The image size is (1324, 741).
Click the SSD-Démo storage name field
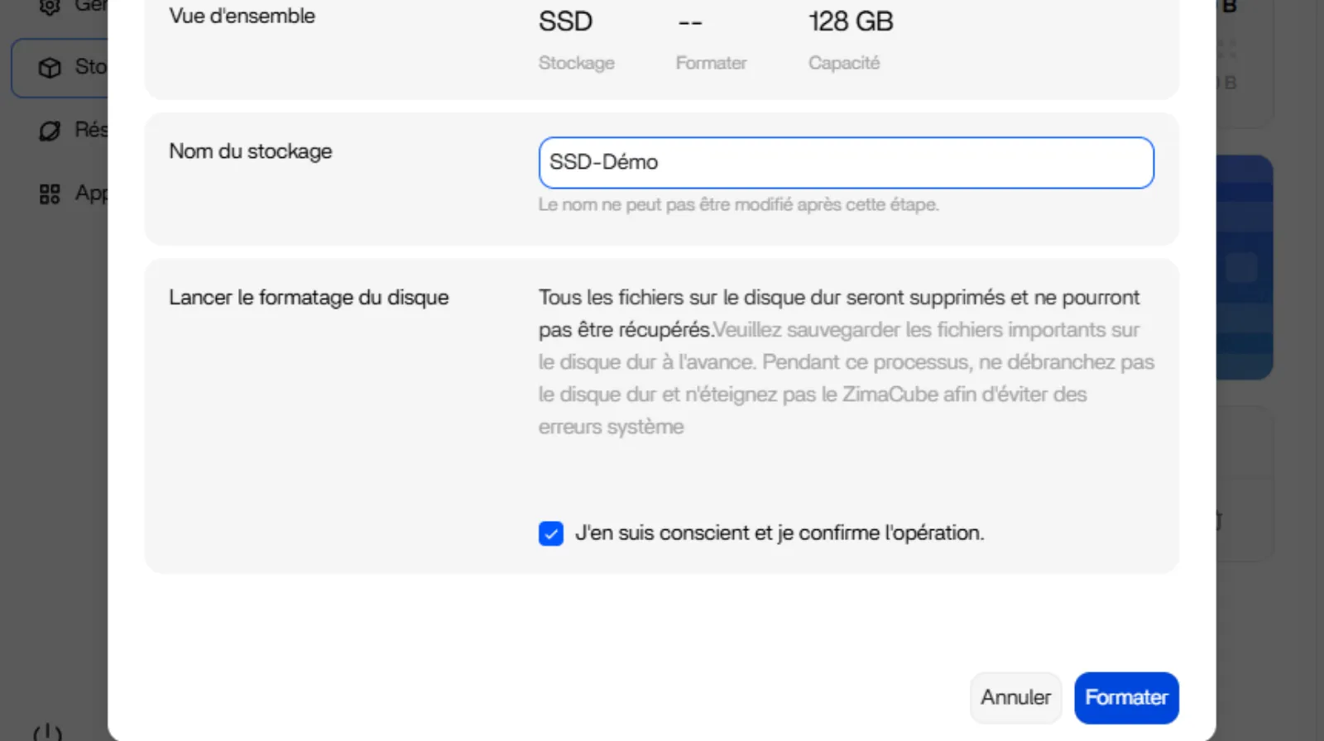pos(846,163)
